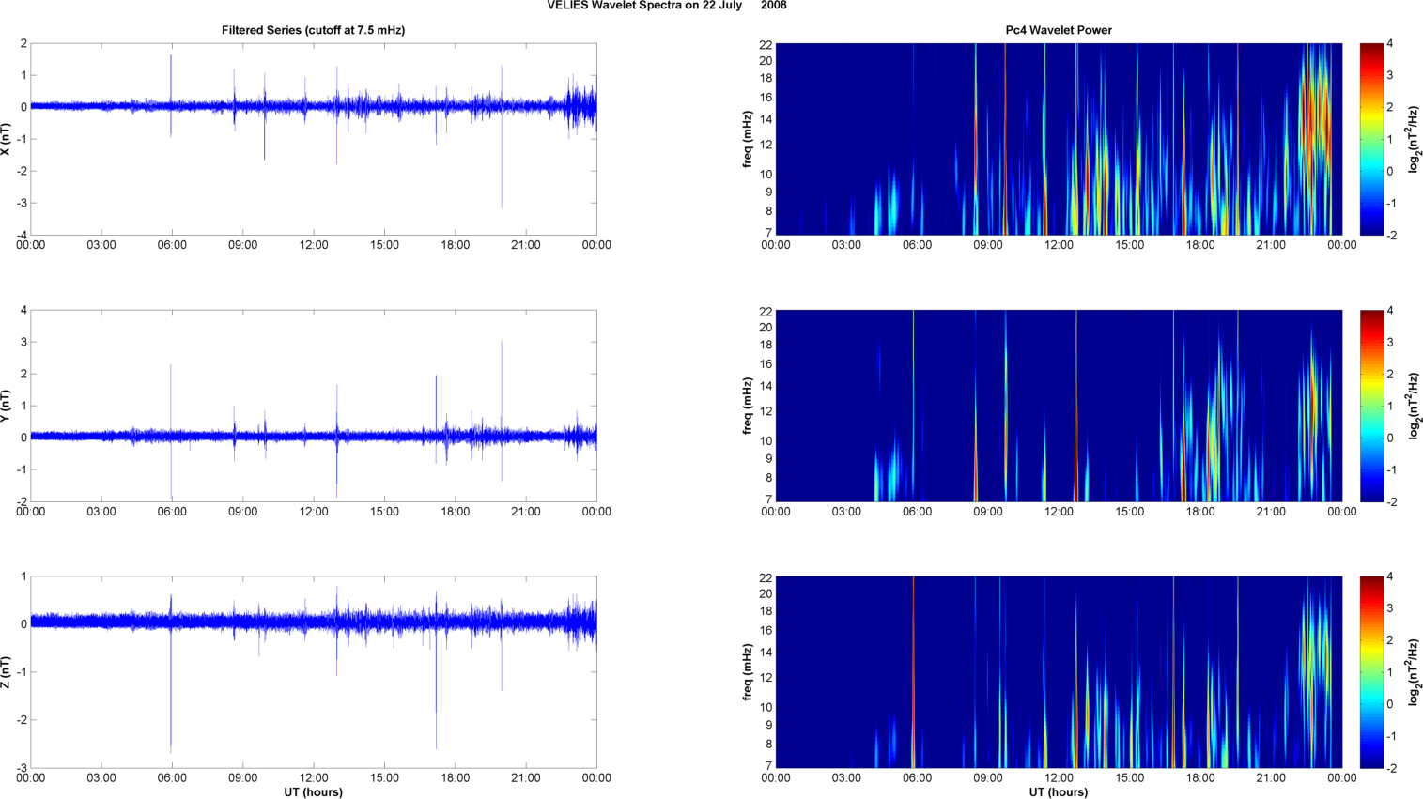Click the bottom spectrogram's colorbar
The width and height of the screenshot is (1423, 799).
(x=1371, y=672)
